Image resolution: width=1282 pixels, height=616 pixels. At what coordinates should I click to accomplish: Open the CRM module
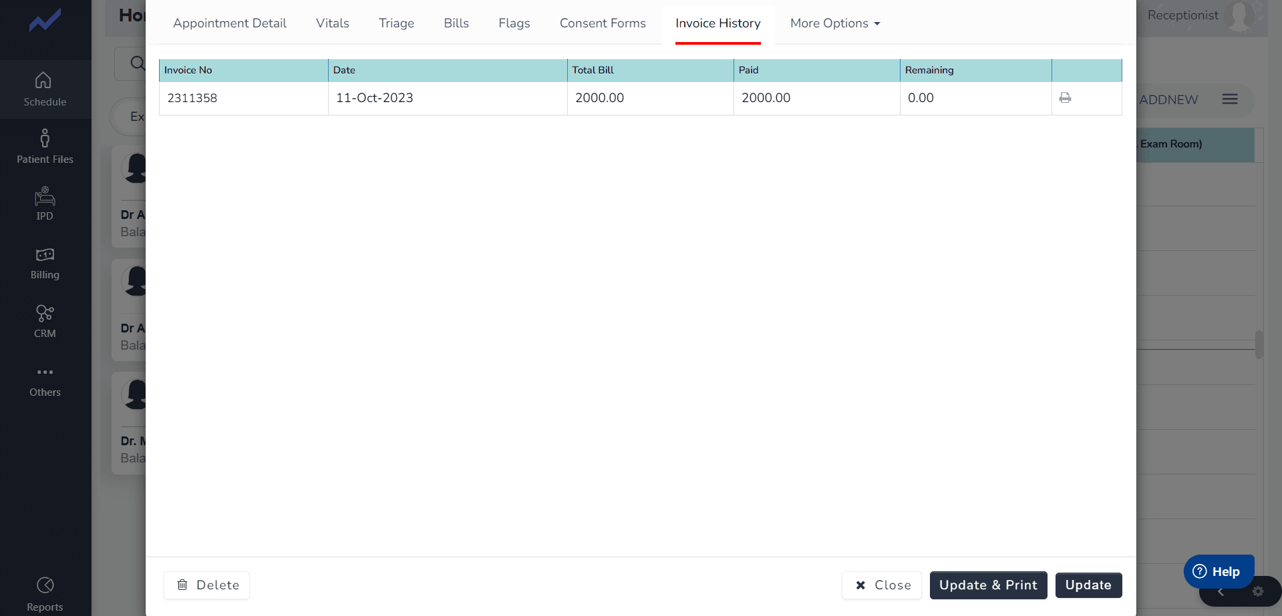point(45,322)
